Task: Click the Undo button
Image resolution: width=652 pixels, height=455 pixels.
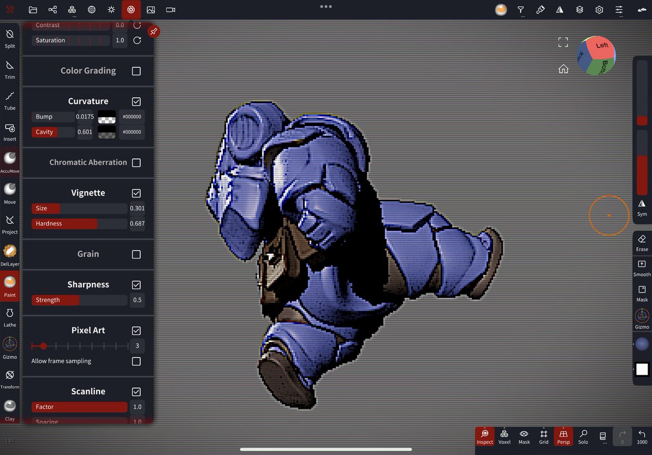Action: coord(642,437)
